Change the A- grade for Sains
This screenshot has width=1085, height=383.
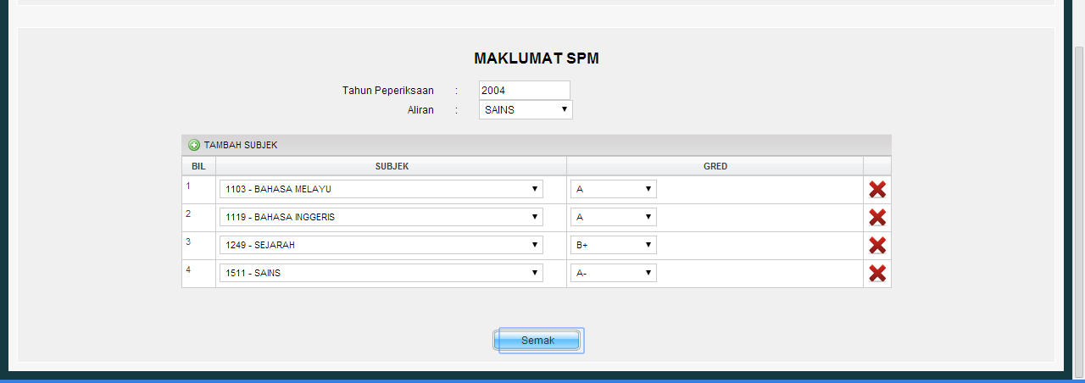[x=614, y=273]
